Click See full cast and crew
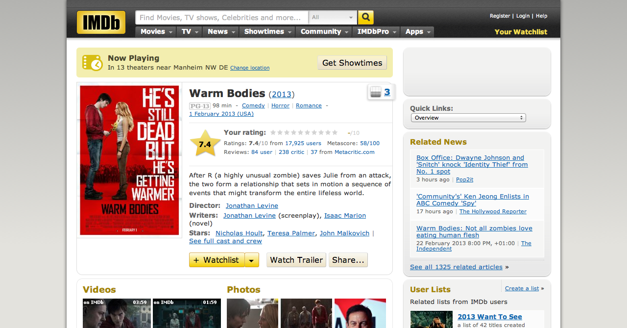Screen dimensions: 627x328 (225, 241)
